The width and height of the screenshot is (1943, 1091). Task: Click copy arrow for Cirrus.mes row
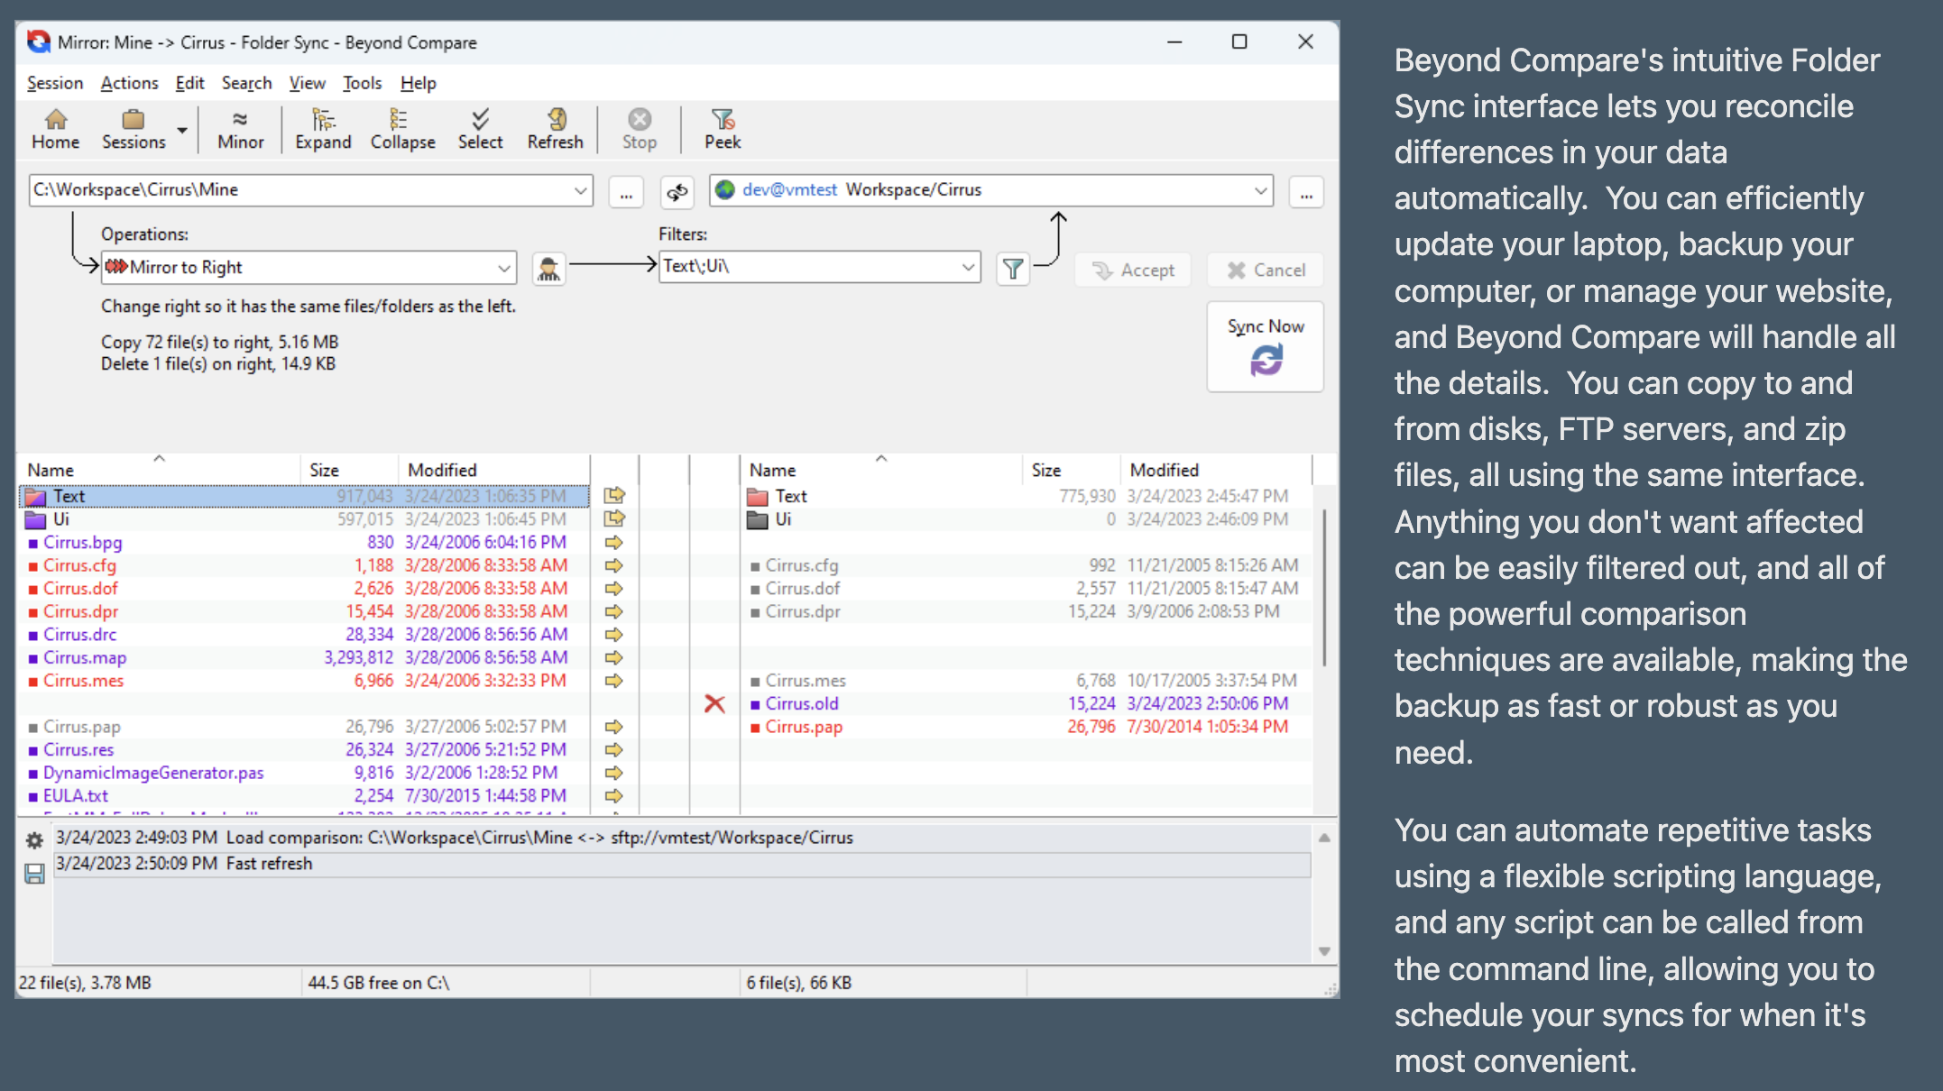coord(614,681)
